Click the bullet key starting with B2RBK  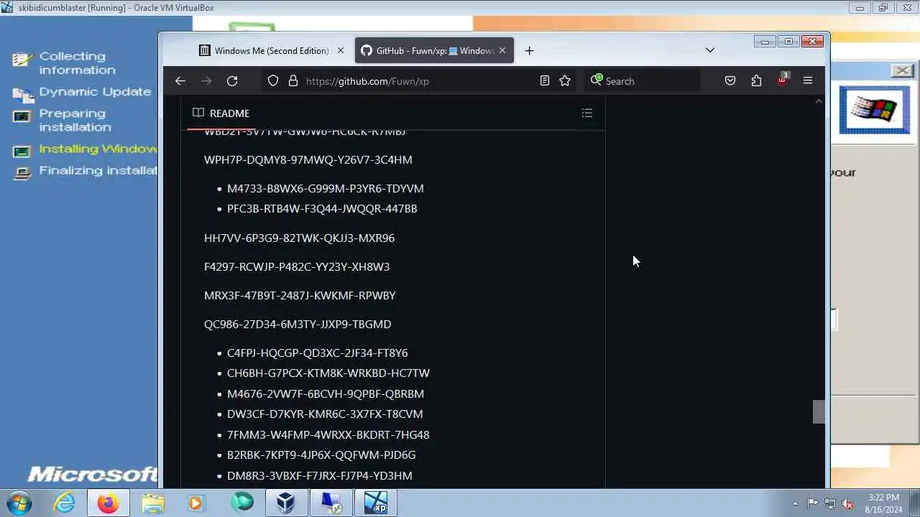point(321,455)
